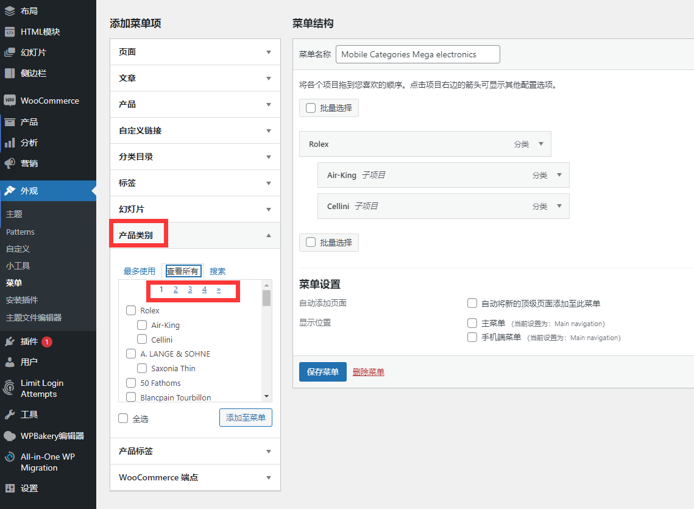Enable 自动将新的顶级页面添加至此菜单 checkbox
The width and height of the screenshot is (694, 509).
pos(472,303)
